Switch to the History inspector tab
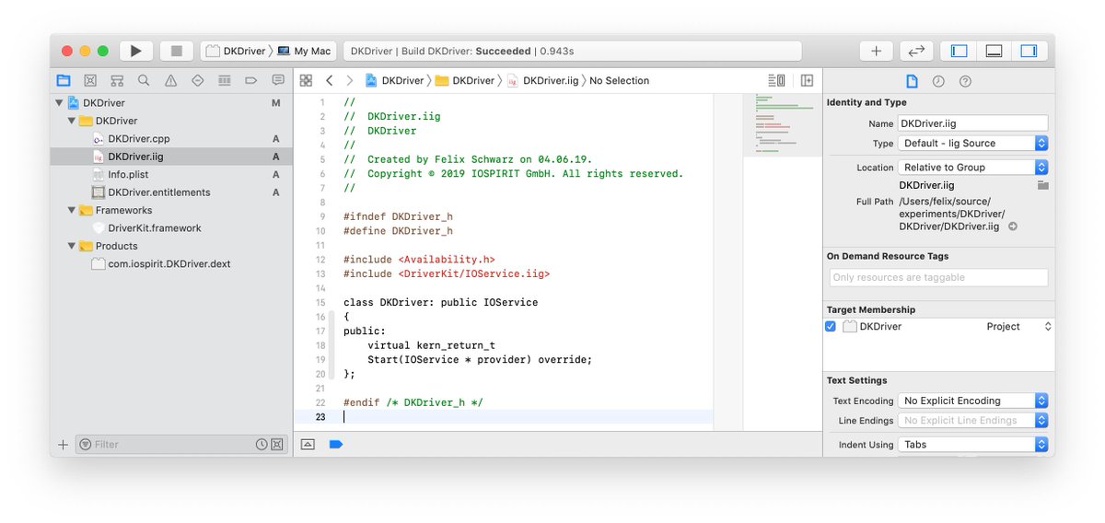 point(938,81)
